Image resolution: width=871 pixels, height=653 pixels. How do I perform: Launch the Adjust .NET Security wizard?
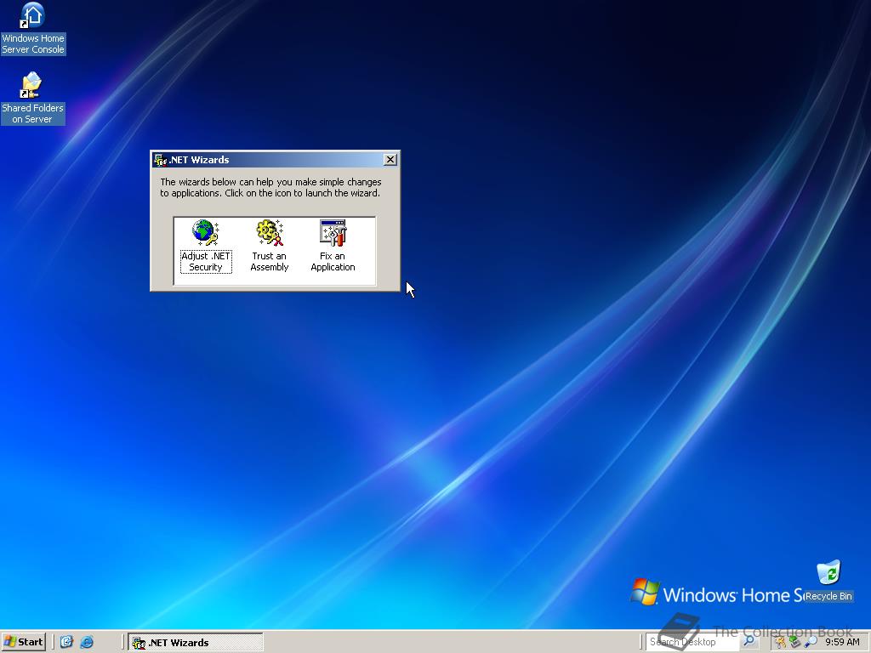[x=206, y=246]
